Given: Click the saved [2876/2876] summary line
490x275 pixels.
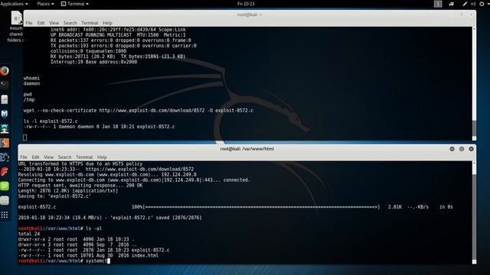Looking at the screenshot, I should (110, 218).
